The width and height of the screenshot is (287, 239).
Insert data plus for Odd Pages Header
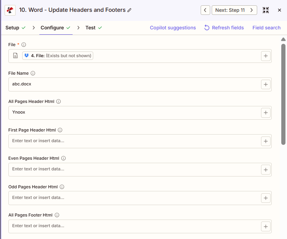point(266,198)
